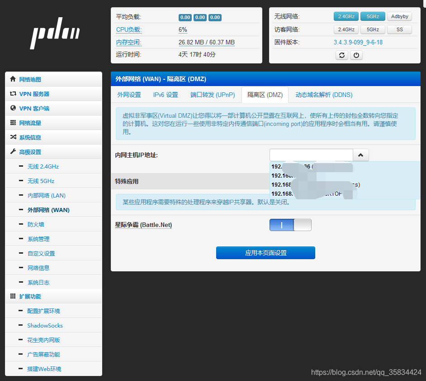Open 搭建Web环境 page
Viewport: 426px width, 381px height.
click(x=53, y=369)
